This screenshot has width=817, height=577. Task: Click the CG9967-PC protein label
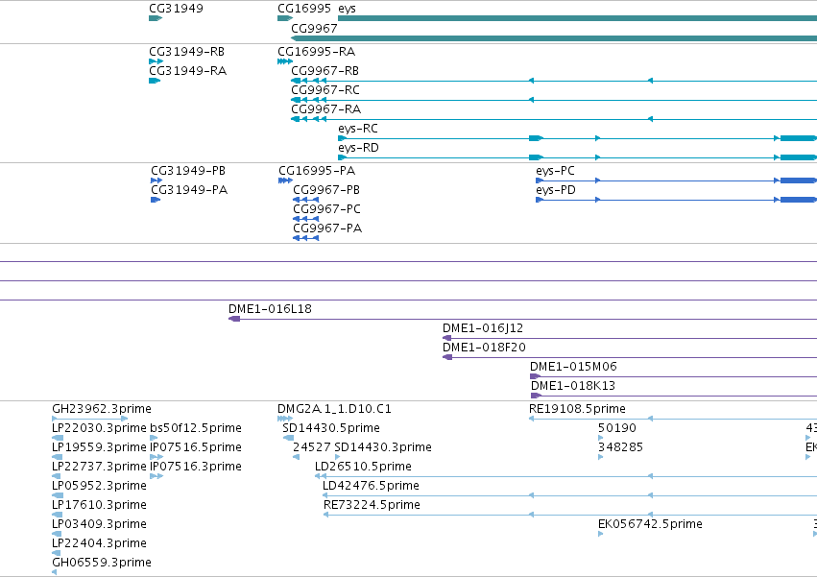(x=326, y=209)
